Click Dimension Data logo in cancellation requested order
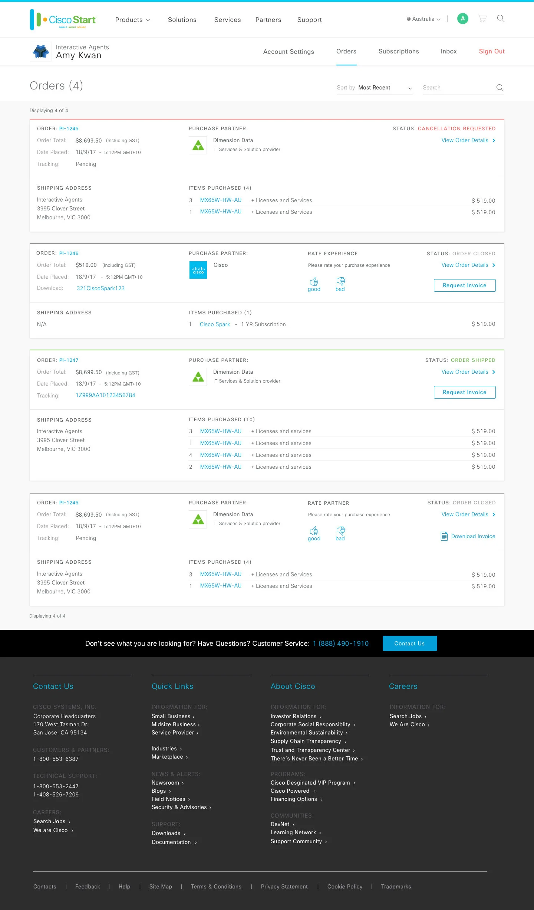Image resolution: width=534 pixels, height=910 pixels. click(x=198, y=145)
